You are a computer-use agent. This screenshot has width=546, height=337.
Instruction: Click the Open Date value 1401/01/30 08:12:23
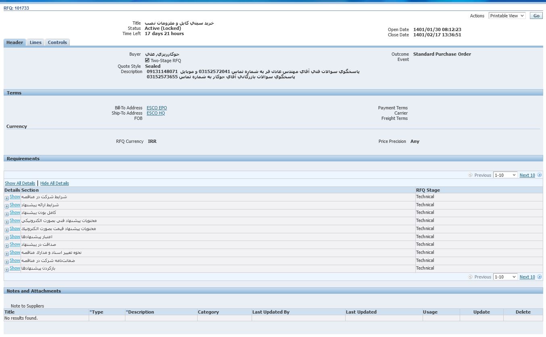tap(437, 29)
